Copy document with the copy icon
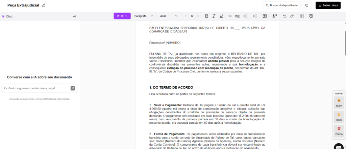Screen dimensions: 346x149 click(307, 5)
